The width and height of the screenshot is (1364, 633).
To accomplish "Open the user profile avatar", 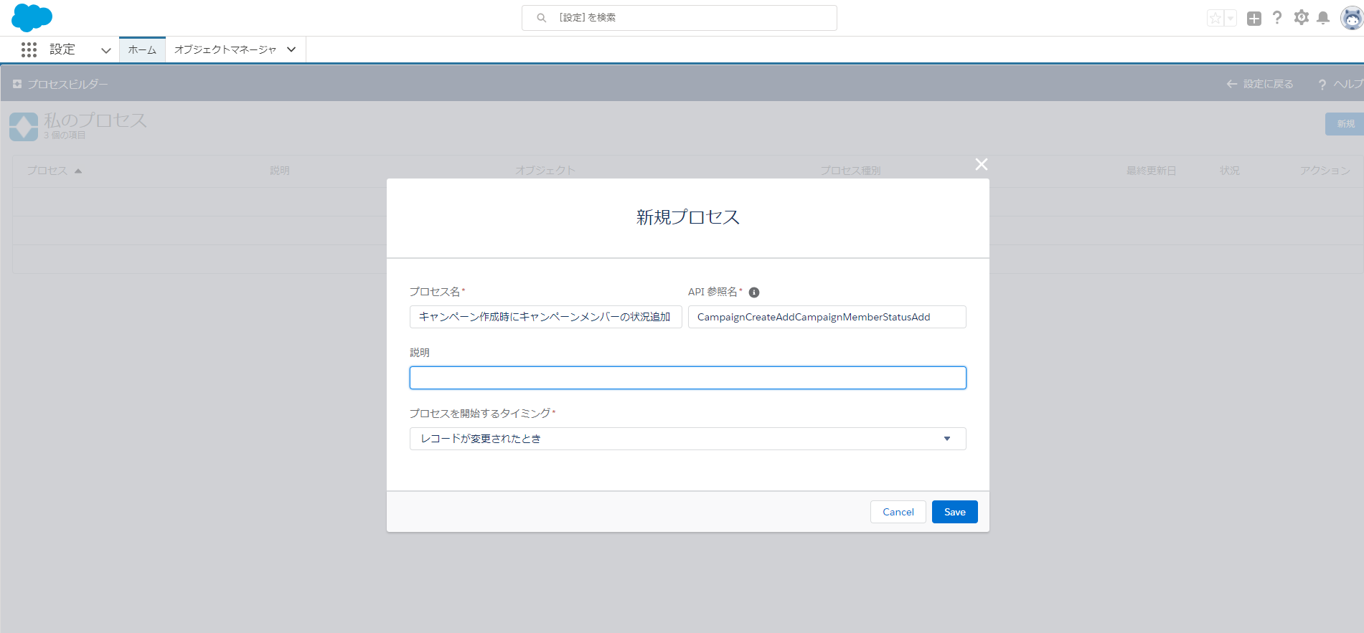I will (x=1351, y=19).
